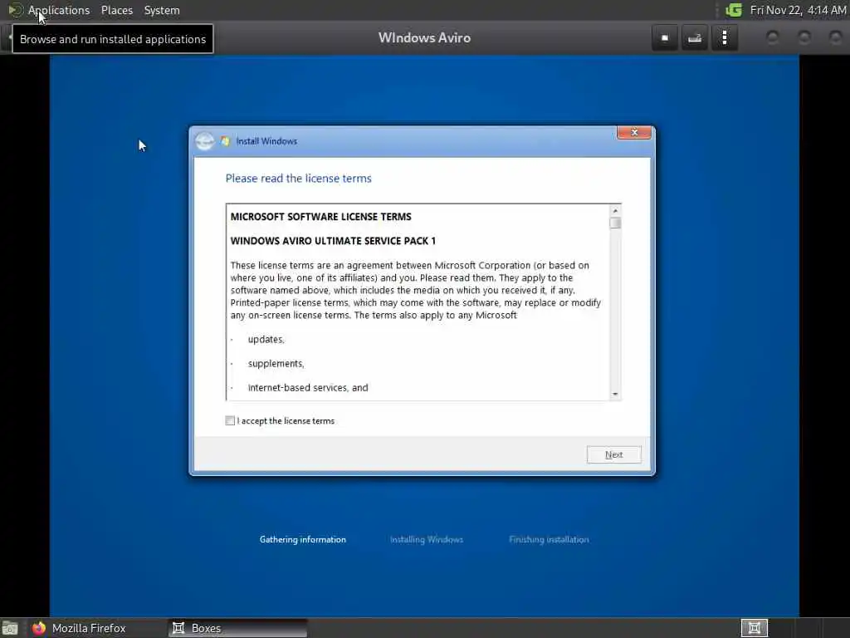The width and height of the screenshot is (850, 638).
Task: Open the Boxes keyboard shortcuts button
Action: [695, 38]
